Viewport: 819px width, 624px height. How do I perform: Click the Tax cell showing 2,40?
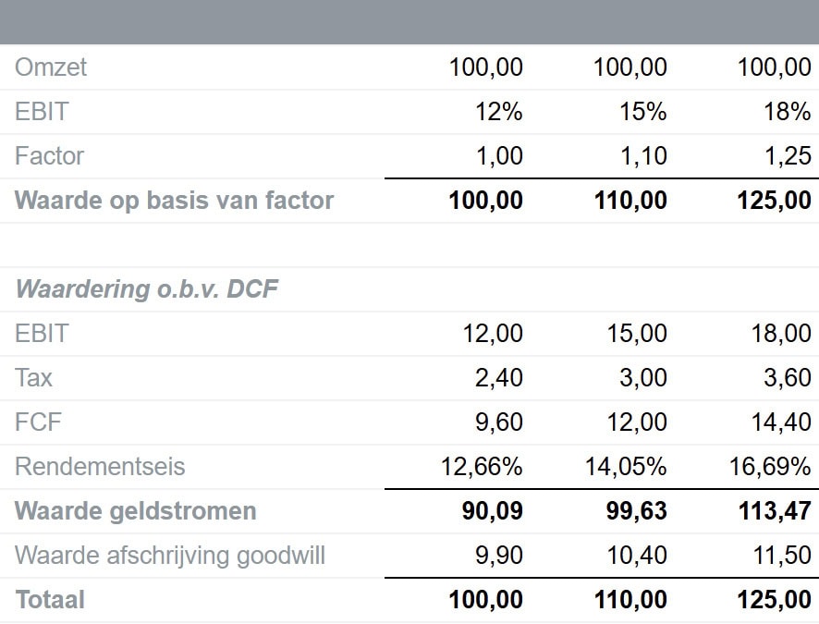(499, 378)
